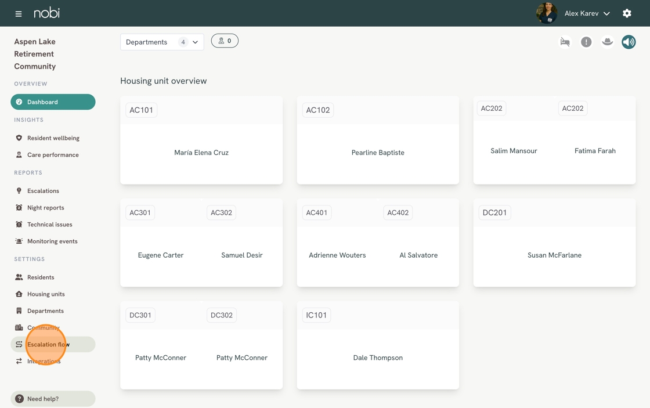
Task: Click the siren icon beside Monitoring events
Action: click(19, 241)
